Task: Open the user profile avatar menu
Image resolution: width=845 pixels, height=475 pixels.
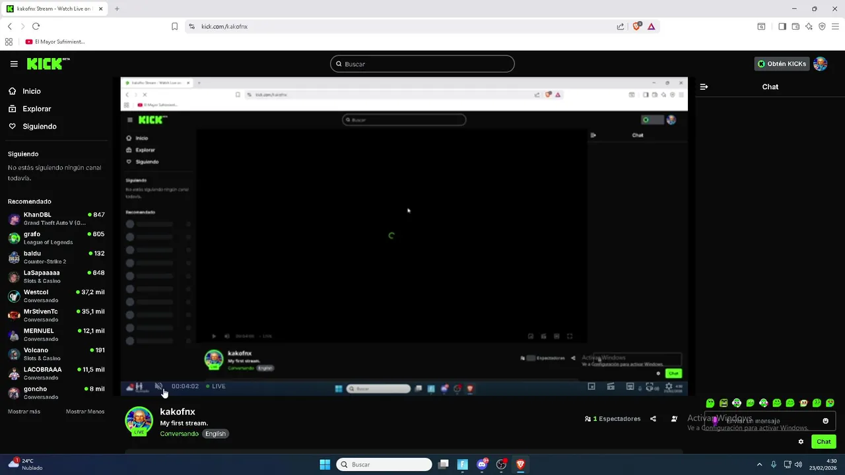Action: (x=821, y=63)
